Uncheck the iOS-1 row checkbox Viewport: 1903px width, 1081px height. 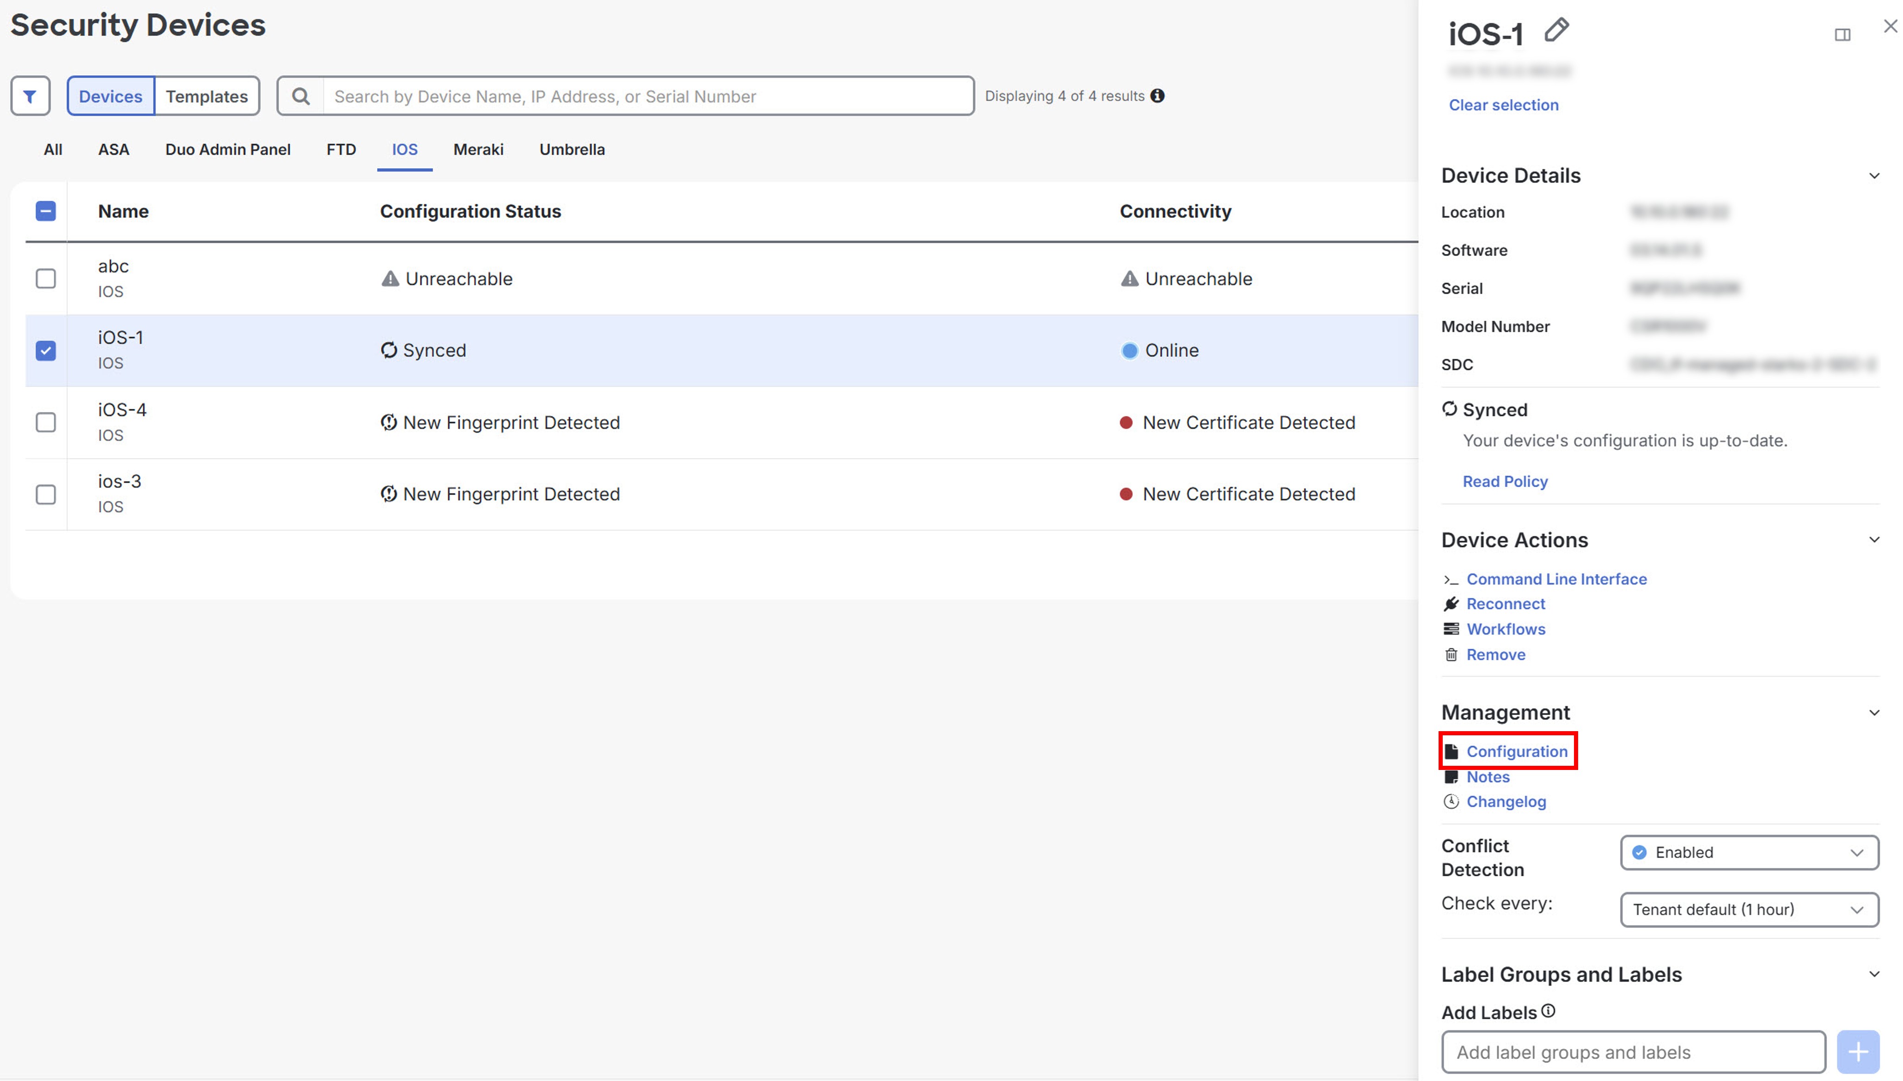(45, 350)
